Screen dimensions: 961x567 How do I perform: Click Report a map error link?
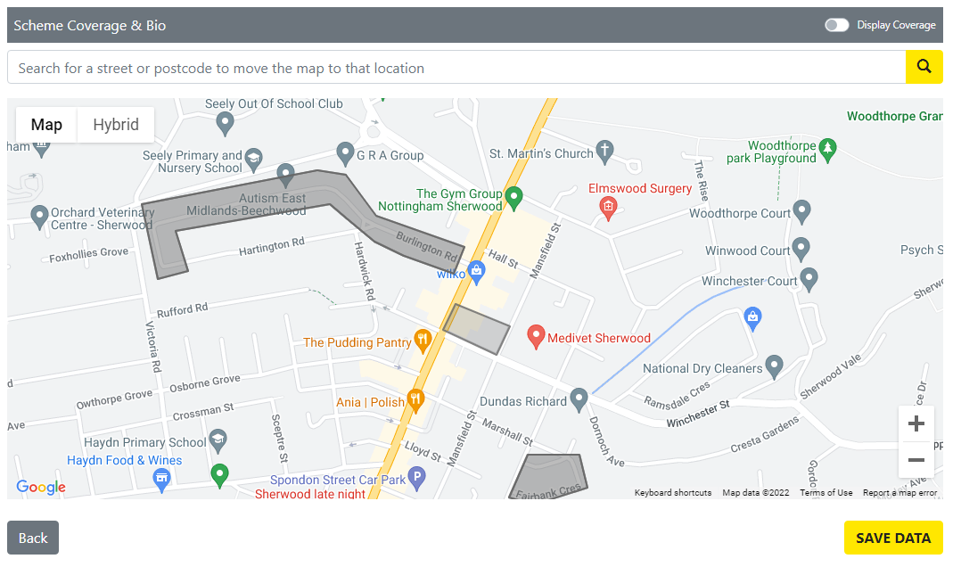click(899, 493)
